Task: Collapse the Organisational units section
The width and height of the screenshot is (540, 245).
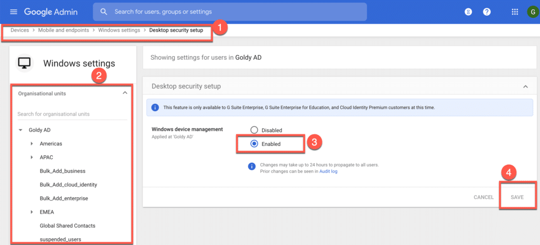Action: [x=125, y=93]
